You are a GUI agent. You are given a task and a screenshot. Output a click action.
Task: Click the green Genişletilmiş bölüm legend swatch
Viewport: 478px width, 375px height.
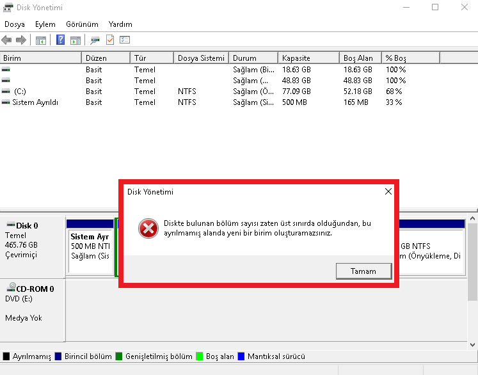tap(119, 356)
